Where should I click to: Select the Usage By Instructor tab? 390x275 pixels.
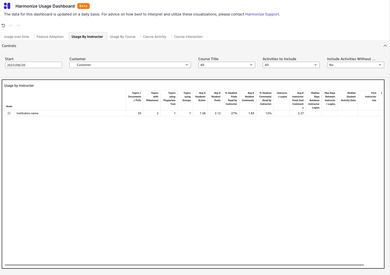pos(87,37)
